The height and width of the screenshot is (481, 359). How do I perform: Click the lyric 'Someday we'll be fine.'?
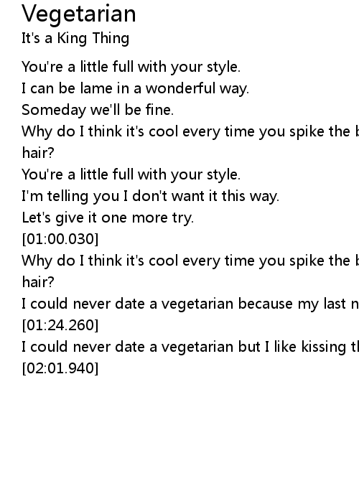point(98,110)
